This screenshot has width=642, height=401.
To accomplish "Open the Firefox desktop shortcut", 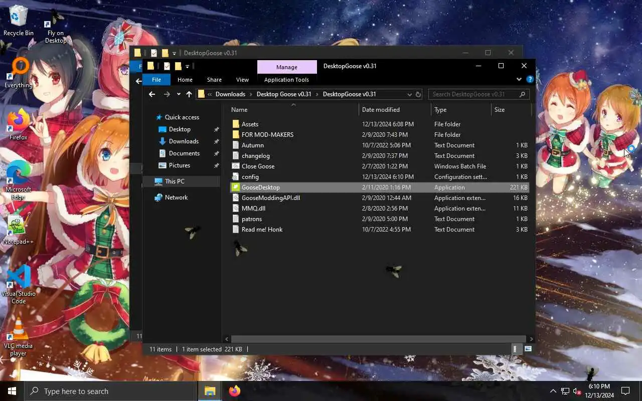I will coord(19,124).
